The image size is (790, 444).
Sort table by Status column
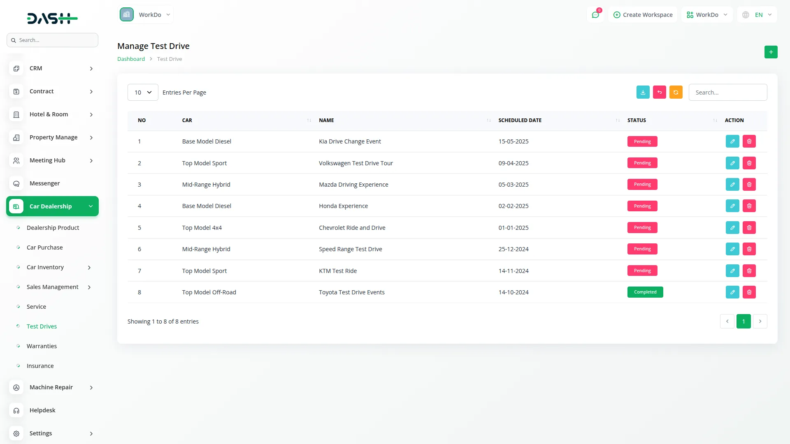coord(637,120)
